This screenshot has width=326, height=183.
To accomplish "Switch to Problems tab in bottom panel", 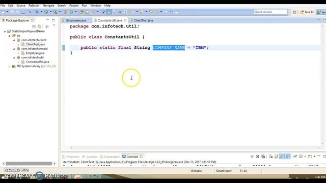I will [71, 157].
